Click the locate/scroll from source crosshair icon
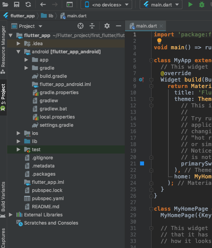212x248 pixels. pyautogui.click(x=81, y=26)
